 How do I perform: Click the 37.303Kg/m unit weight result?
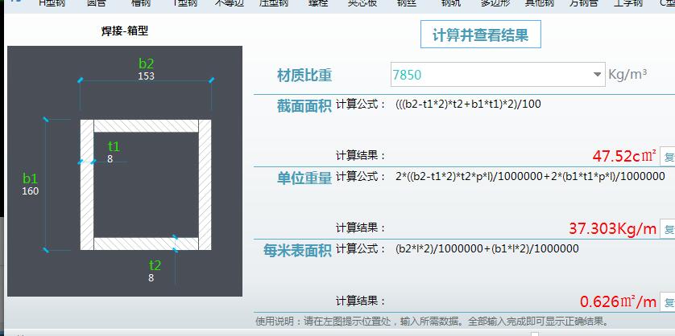click(x=613, y=228)
